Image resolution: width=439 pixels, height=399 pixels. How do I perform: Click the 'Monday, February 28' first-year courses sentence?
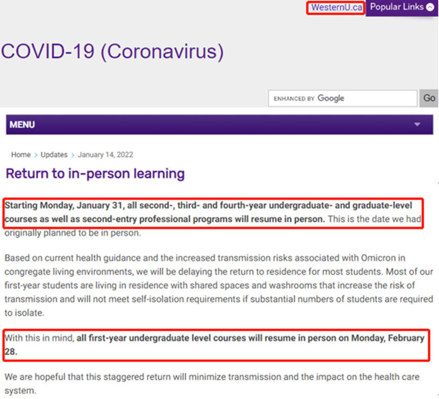point(215,345)
